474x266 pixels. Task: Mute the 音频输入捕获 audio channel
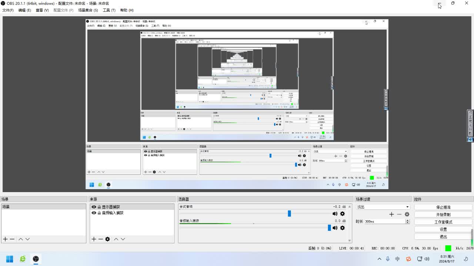coord(335,228)
